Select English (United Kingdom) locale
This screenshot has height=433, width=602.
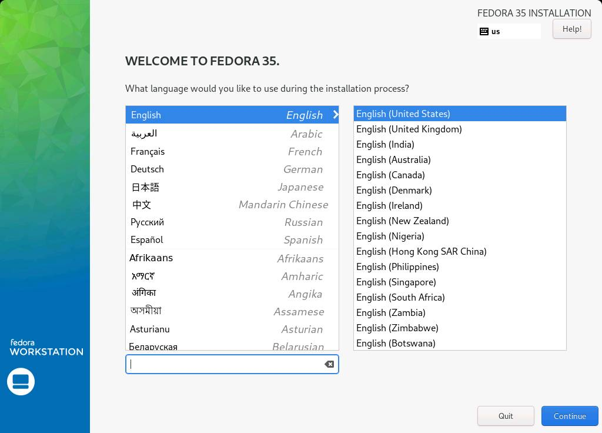pyautogui.click(x=460, y=129)
